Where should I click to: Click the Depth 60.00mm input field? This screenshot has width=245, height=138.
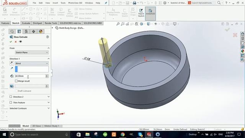30,76
